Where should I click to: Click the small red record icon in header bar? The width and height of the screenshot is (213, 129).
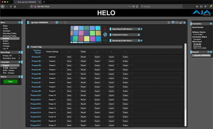click(x=53, y=23)
